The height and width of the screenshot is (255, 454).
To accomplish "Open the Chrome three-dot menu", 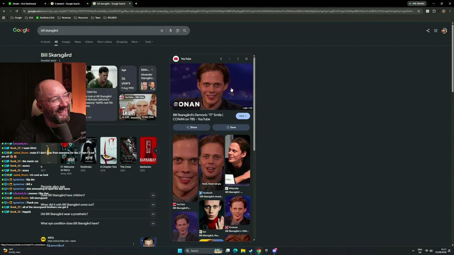I will [450, 11].
